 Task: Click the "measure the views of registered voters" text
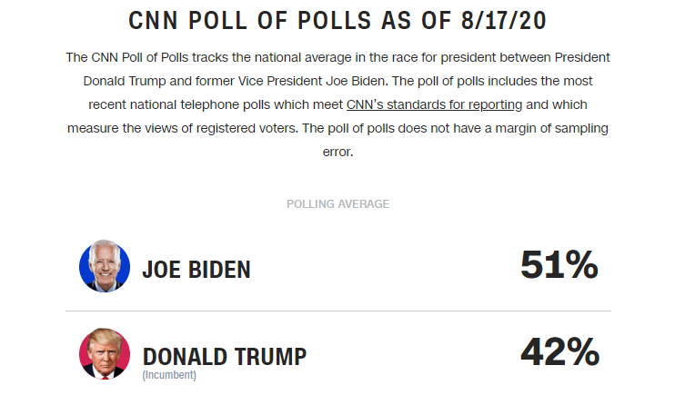click(183, 128)
